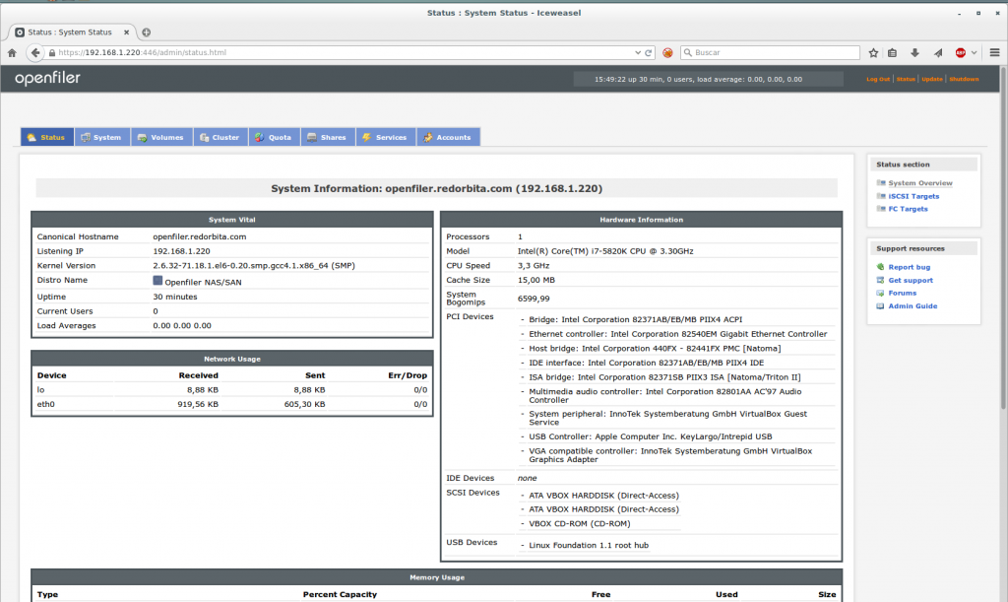Click the Report bug icon
Screen dimensions: 1008x602
tap(881, 267)
